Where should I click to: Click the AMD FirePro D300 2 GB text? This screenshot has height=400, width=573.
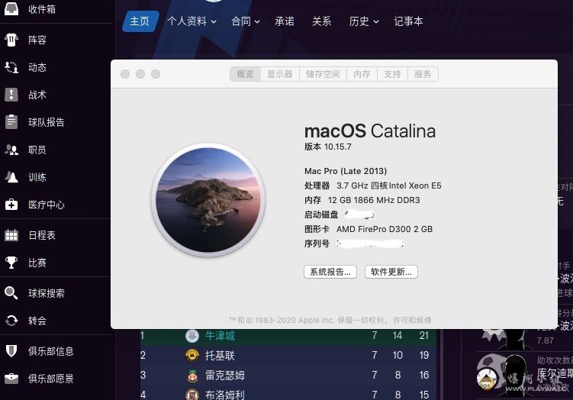(385, 229)
